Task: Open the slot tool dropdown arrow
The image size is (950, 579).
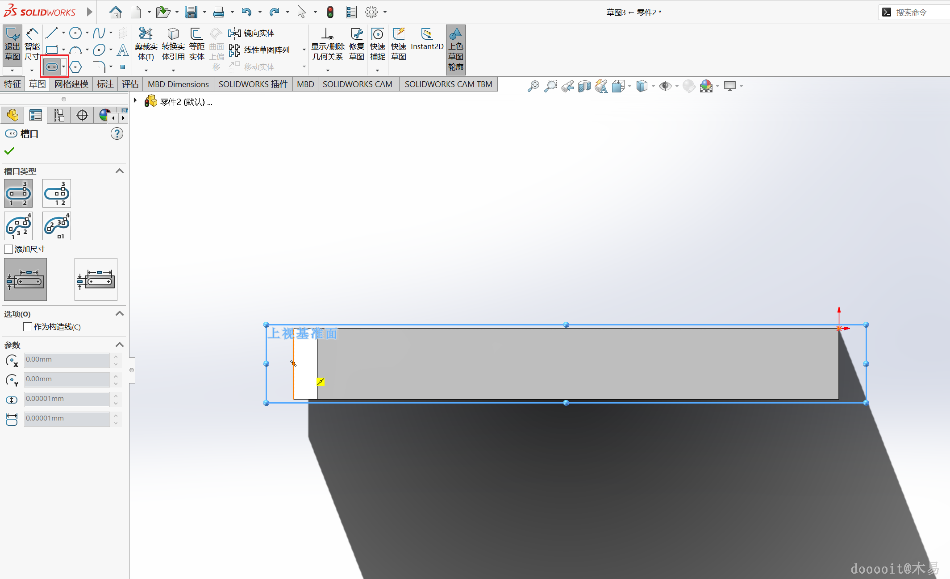Action: coord(64,67)
